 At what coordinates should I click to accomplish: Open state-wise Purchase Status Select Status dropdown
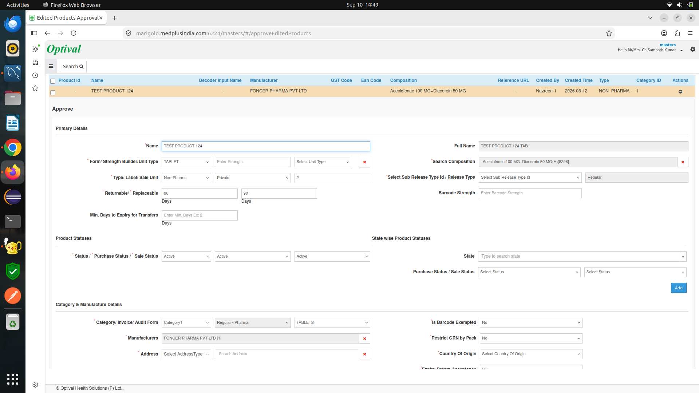coord(529,272)
